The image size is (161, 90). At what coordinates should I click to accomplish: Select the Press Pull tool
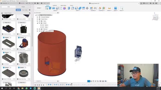tap(69, 8)
